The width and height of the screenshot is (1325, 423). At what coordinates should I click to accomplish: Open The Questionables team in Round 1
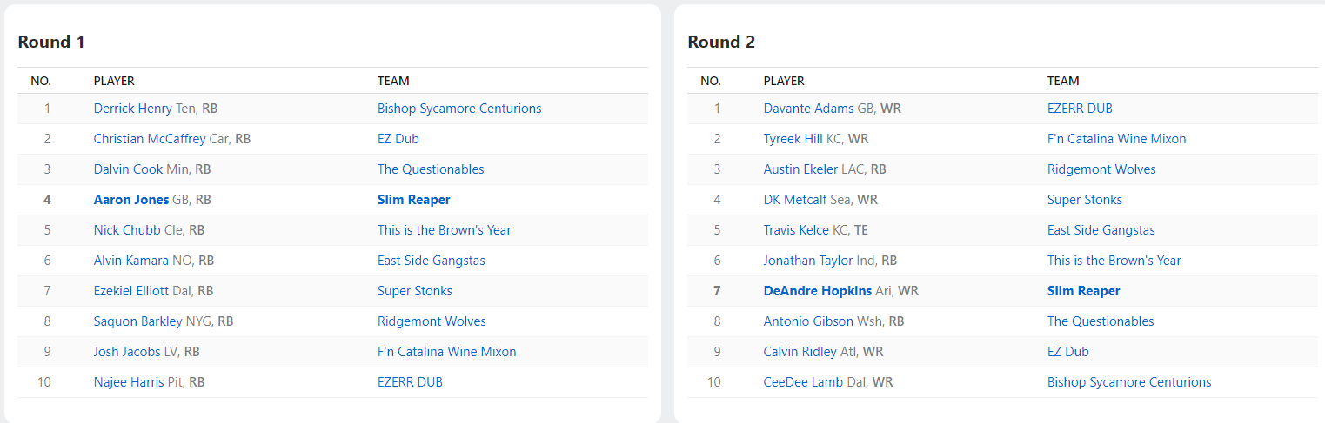431,169
